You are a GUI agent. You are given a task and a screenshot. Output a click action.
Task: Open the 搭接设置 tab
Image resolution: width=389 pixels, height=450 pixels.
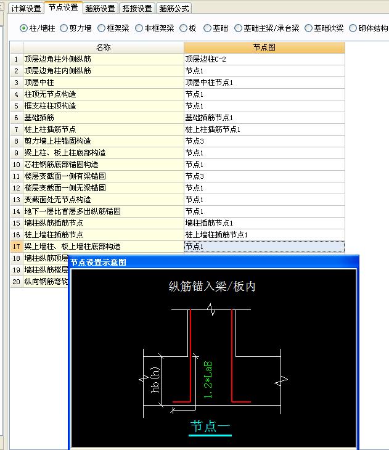tap(137, 8)
